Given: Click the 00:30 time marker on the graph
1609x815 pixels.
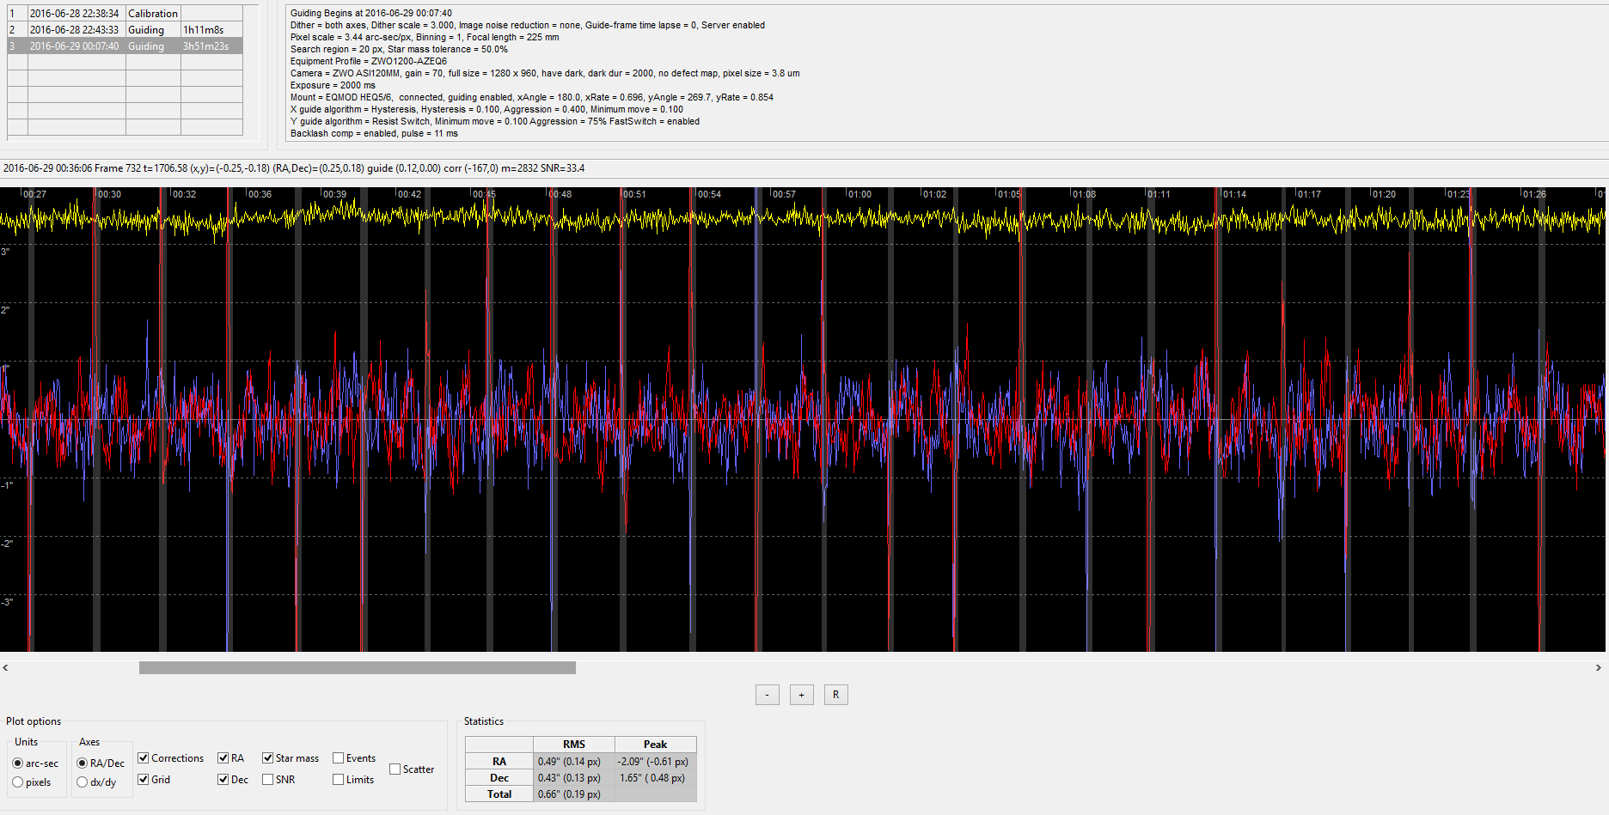Looking at the screenshot, I should [x=109, y=194].
